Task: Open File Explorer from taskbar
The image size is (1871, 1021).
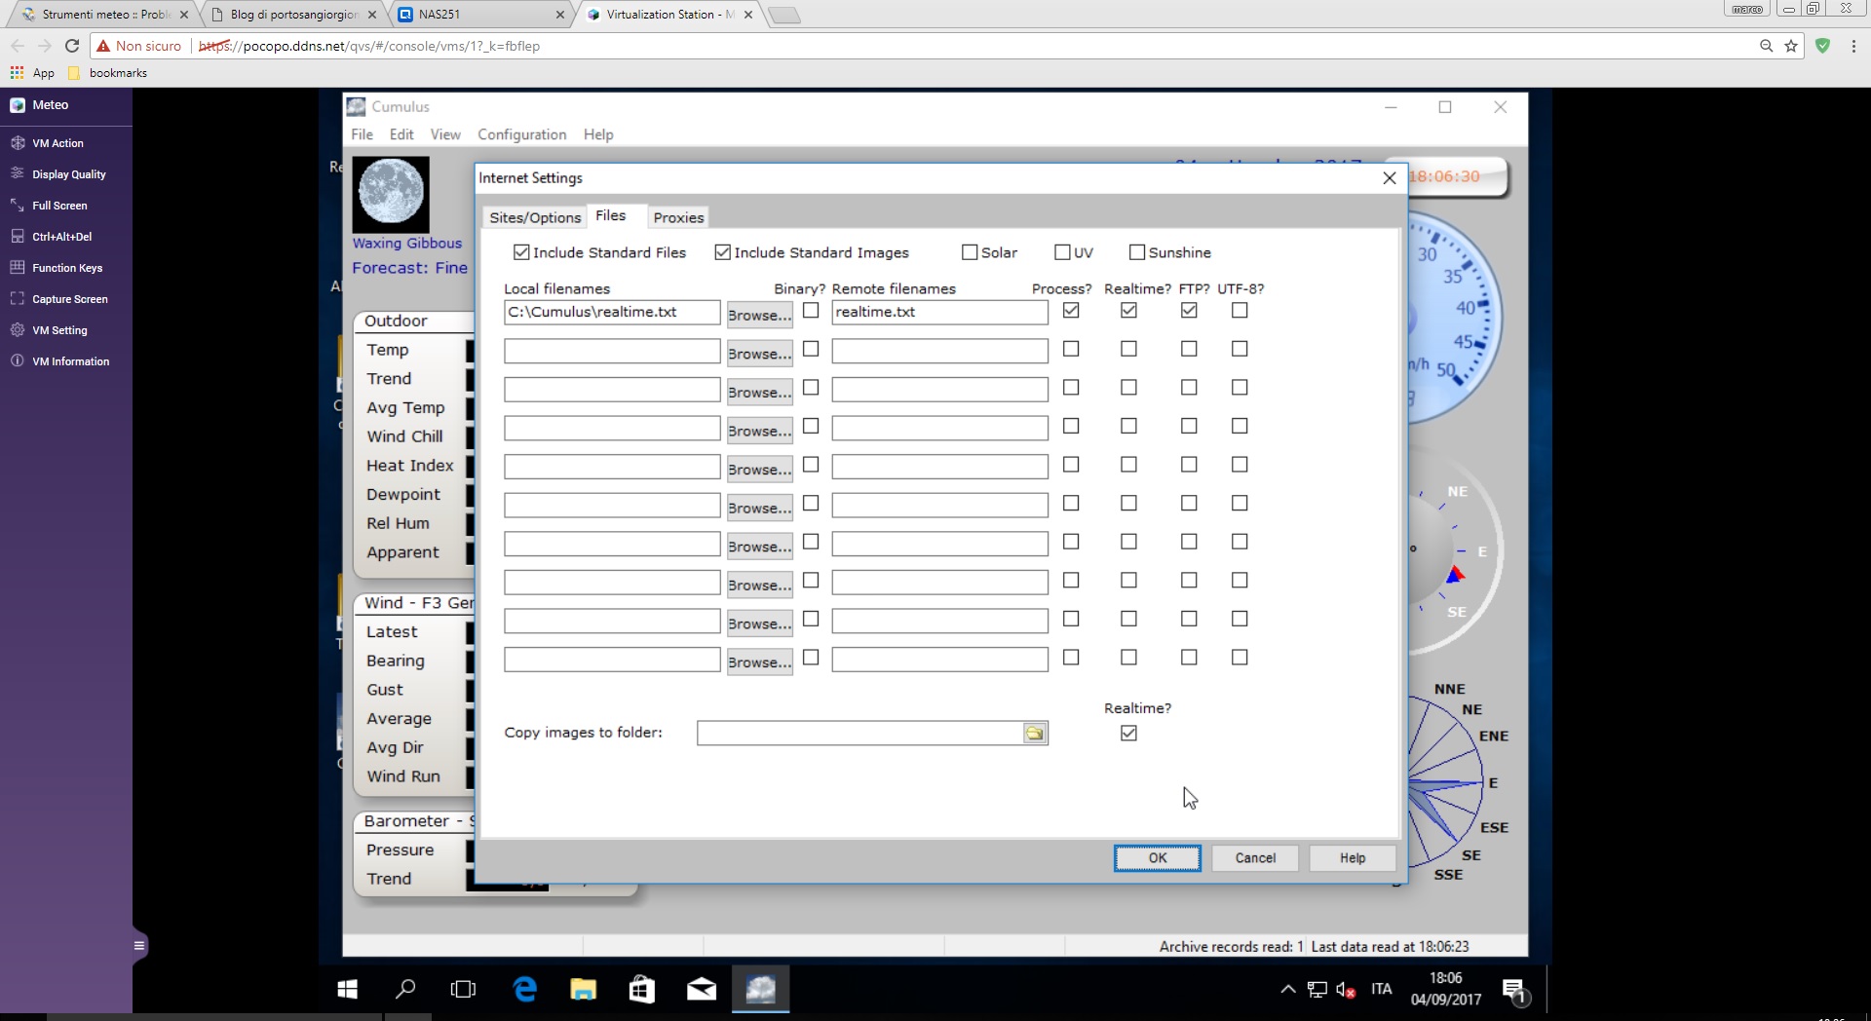Action: pos(583,990)
